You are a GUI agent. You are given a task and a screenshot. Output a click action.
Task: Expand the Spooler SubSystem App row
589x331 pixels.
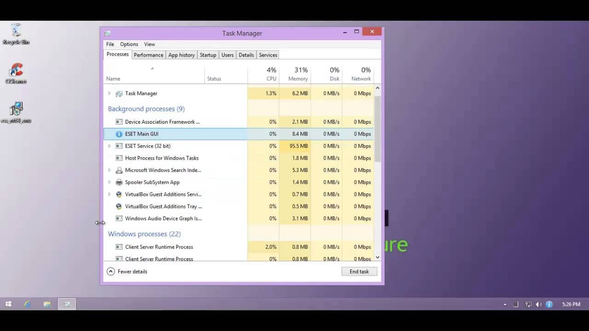(x=109, y=182)
